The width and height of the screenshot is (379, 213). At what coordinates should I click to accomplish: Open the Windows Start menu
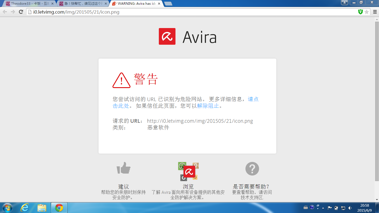(x=7, y=207)
